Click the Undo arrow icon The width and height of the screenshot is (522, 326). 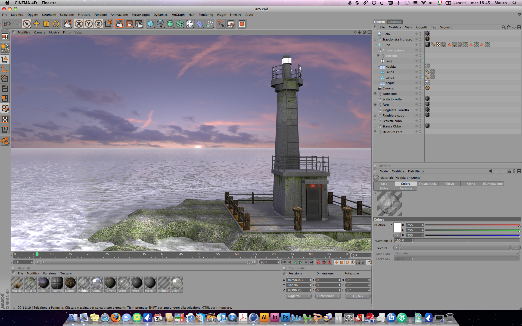coord(7,24)
